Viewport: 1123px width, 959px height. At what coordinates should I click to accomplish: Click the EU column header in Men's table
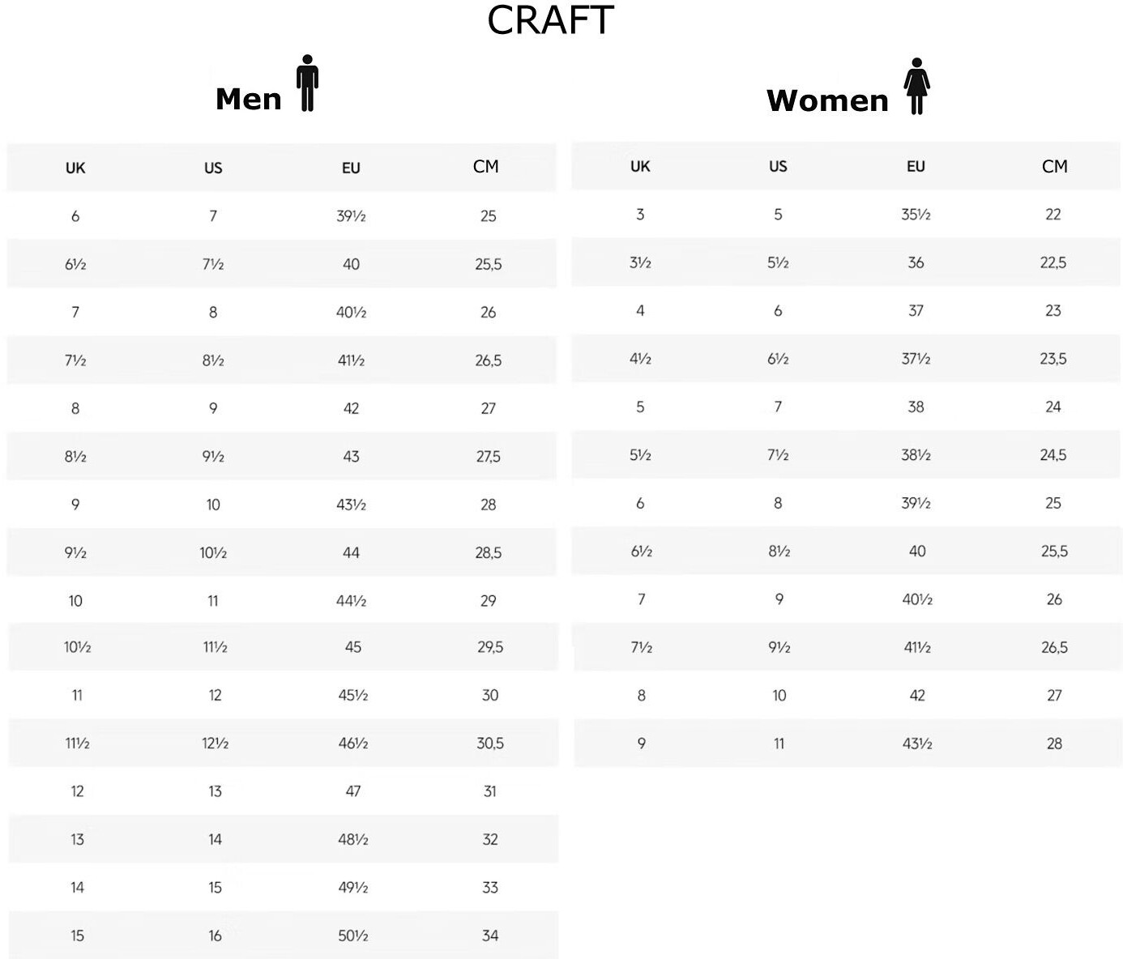(351, 168)
